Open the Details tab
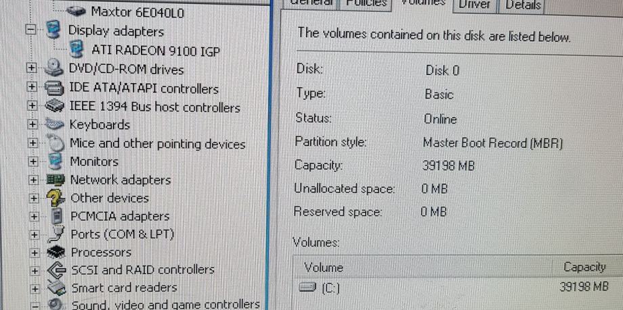623x310 pixels. [523, 5]
